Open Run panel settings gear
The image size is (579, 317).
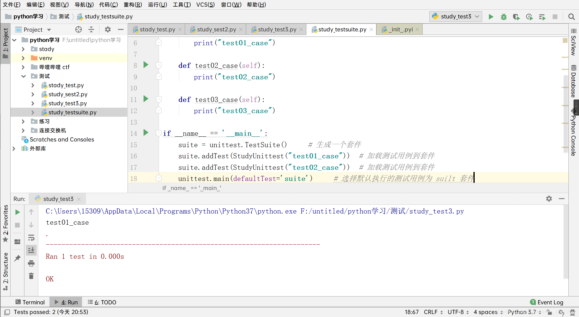[549, 198]
